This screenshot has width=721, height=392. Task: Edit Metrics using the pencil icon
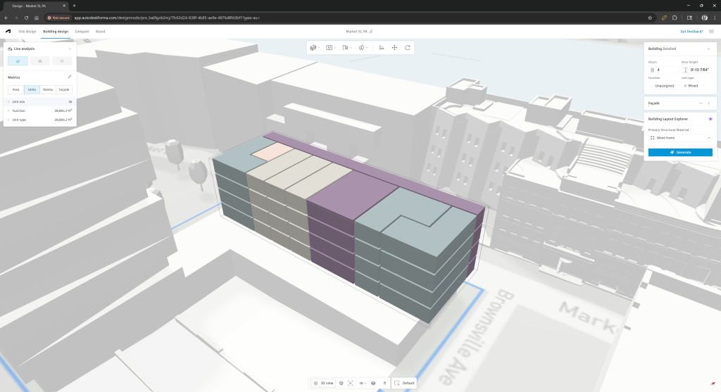coord(69,77)
